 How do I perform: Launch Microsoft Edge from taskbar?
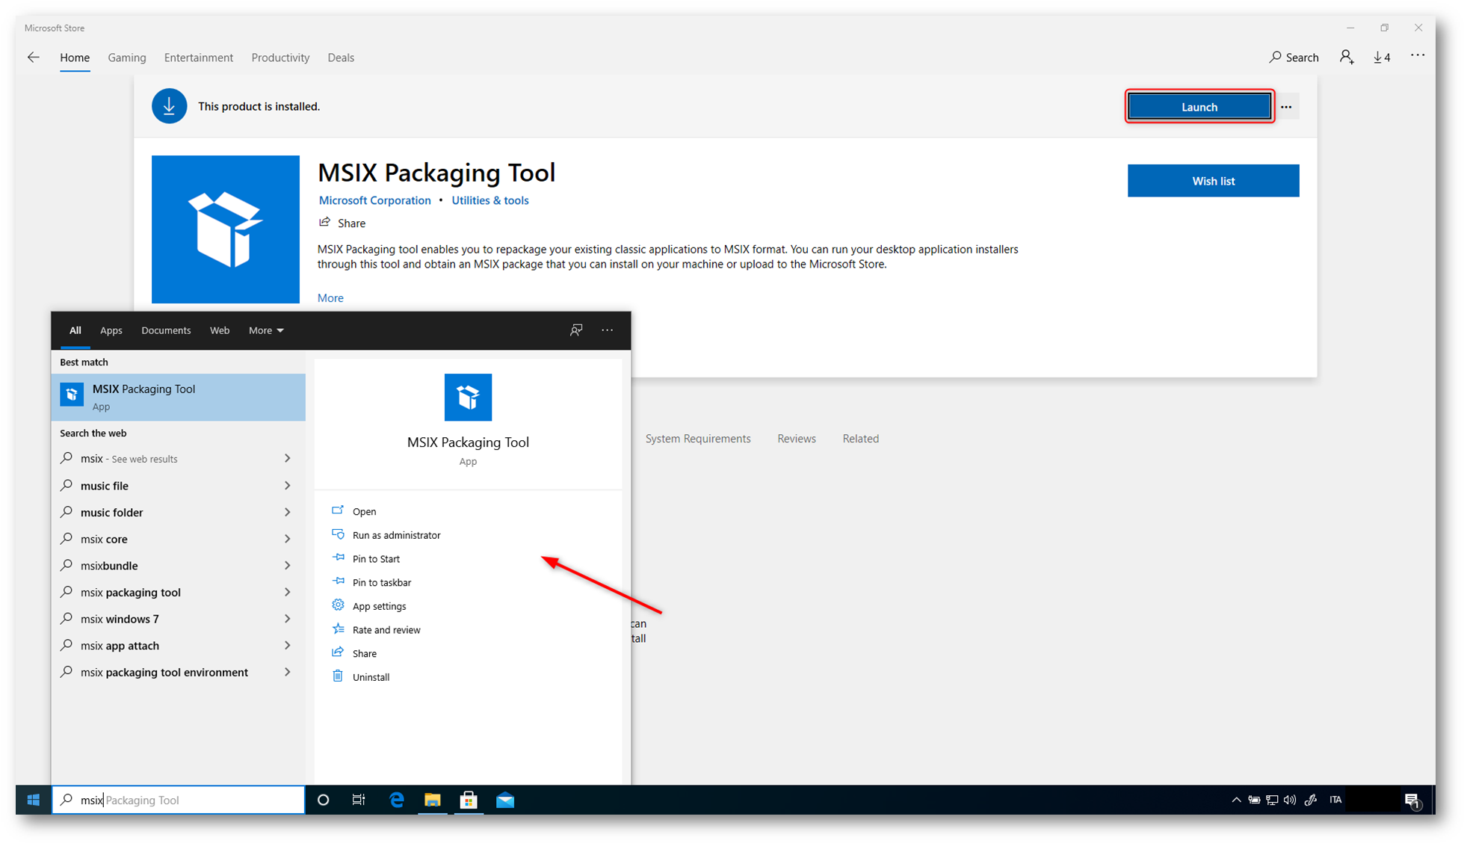click(x=396, y=800)
